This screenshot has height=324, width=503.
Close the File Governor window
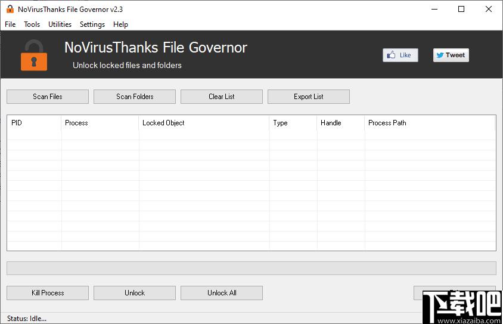(489, 9)
